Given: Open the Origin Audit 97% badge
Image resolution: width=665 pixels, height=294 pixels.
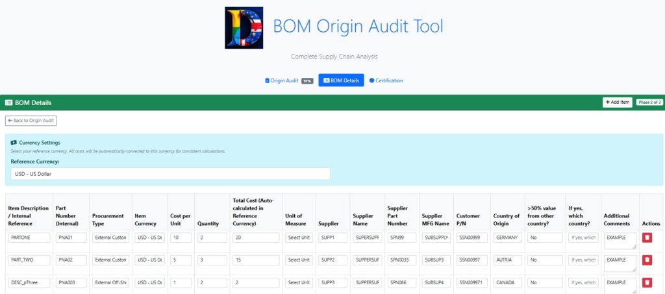Looking at the screenshot, I should click(x=307, y=81).
